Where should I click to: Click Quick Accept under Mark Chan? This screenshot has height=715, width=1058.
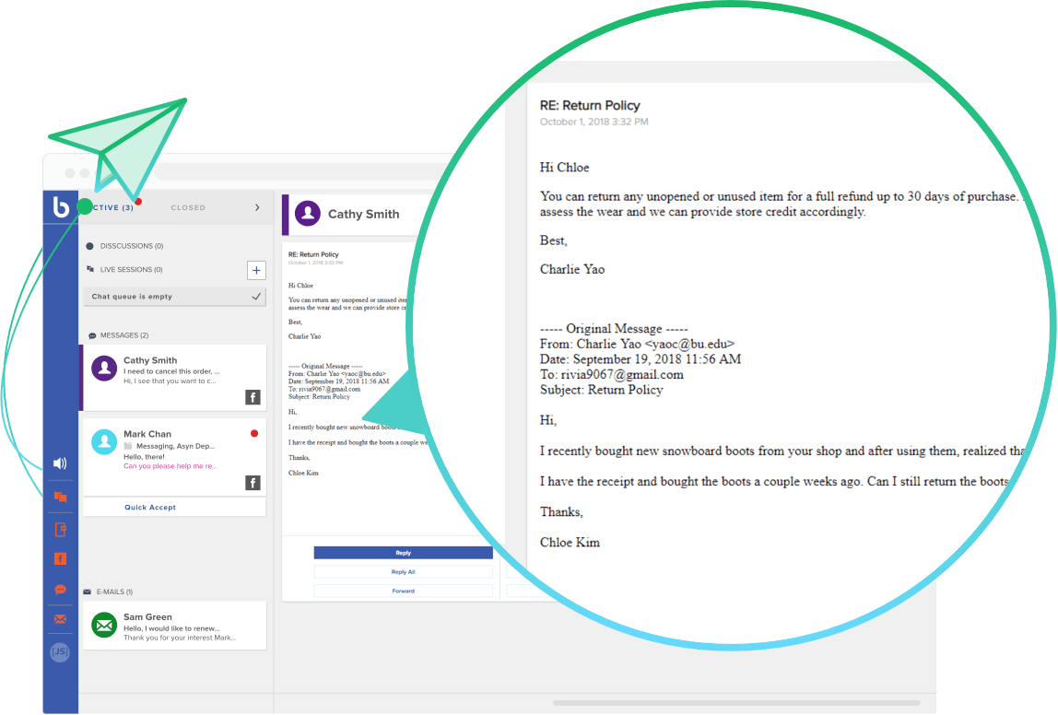[150, 508]
